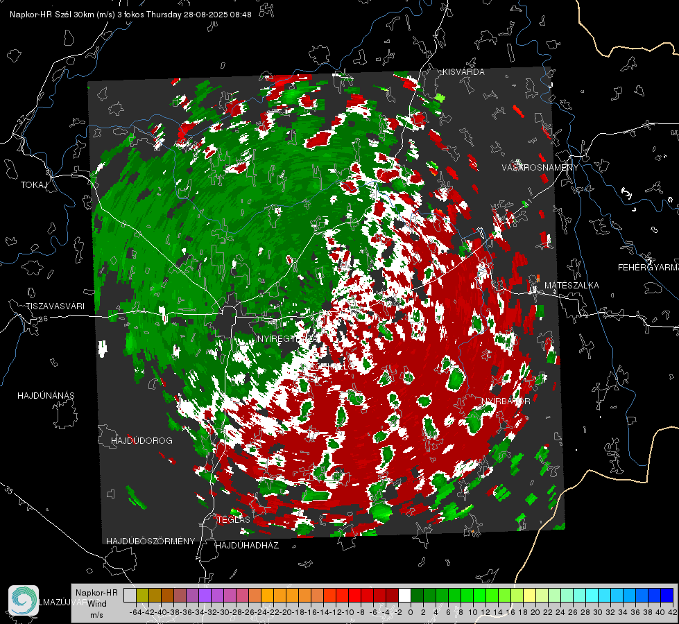
Task: Click the HAJDÚNÁNÁS city label
Action: (x=46, y=395)
